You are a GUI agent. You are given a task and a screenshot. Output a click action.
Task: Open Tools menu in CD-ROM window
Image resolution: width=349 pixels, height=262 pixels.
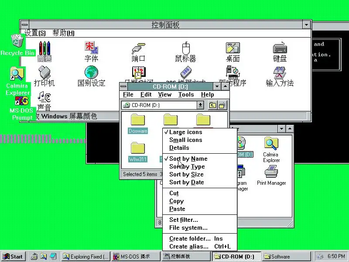[x=186, y=94]
